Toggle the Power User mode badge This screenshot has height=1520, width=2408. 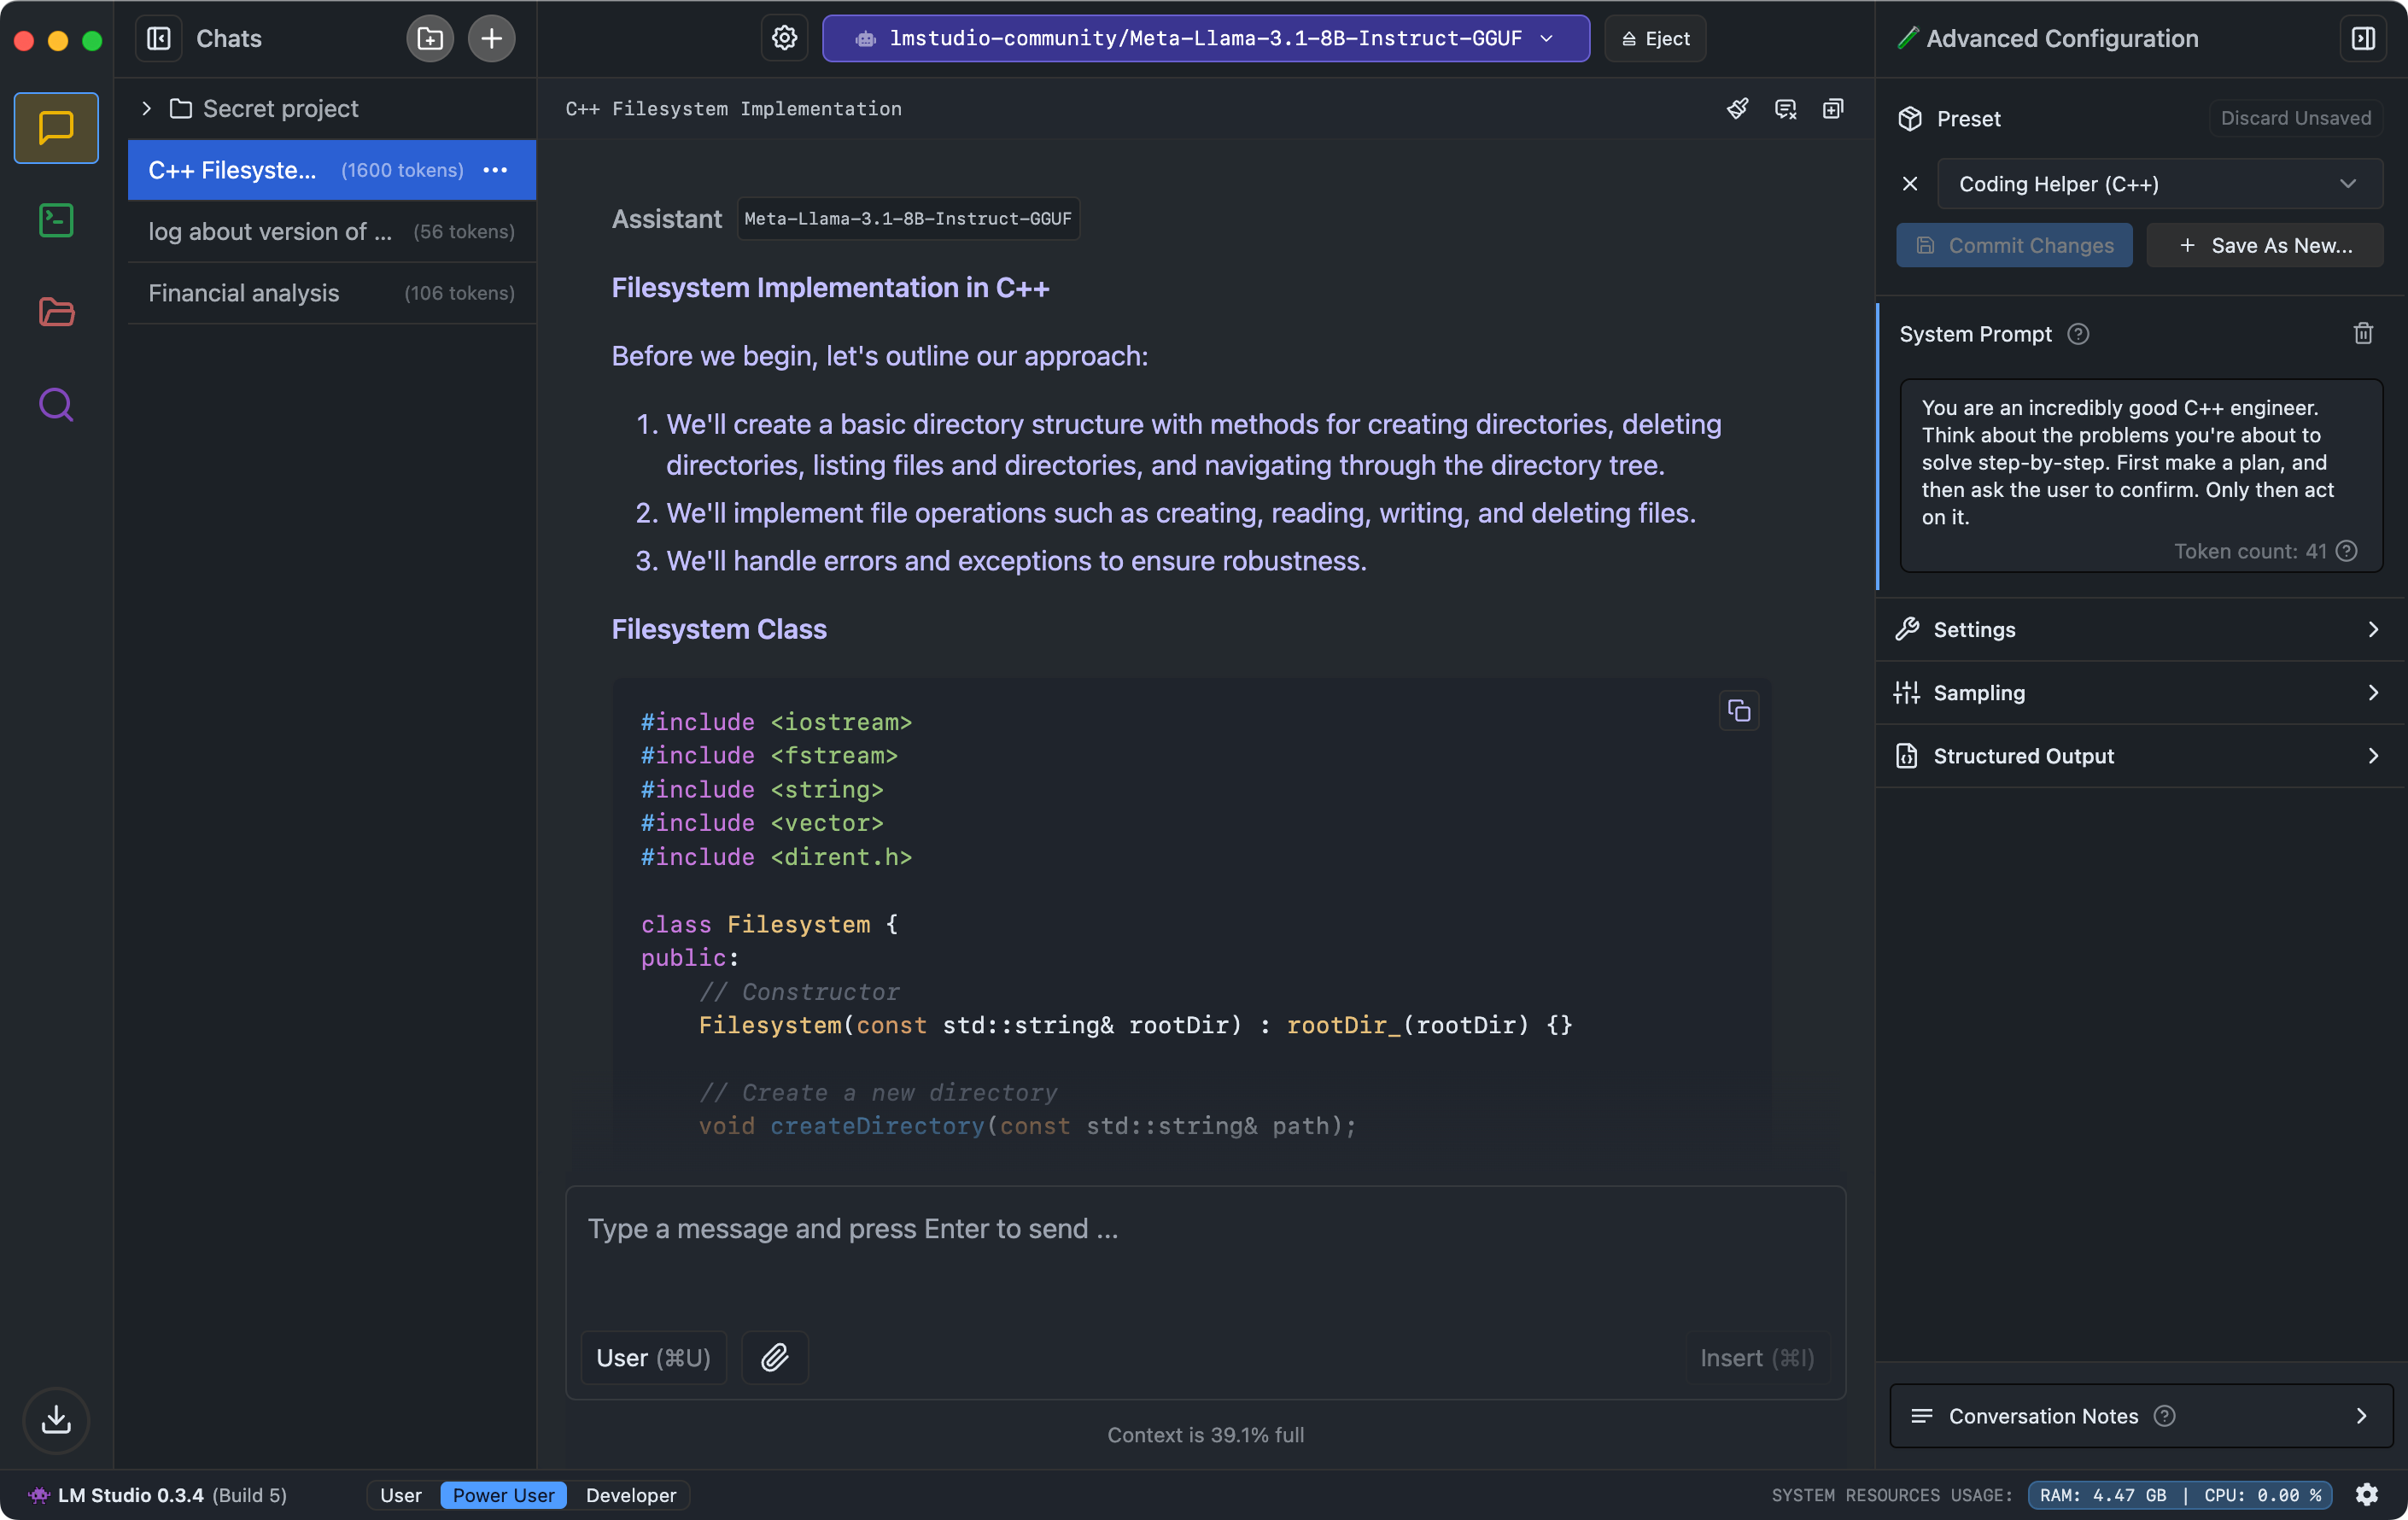[503, 1494]
